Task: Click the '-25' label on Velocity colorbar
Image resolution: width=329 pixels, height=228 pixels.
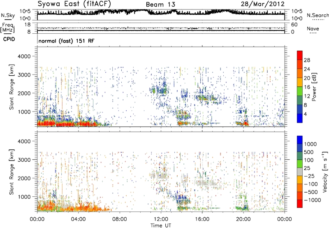Action: tap(309, 176)
